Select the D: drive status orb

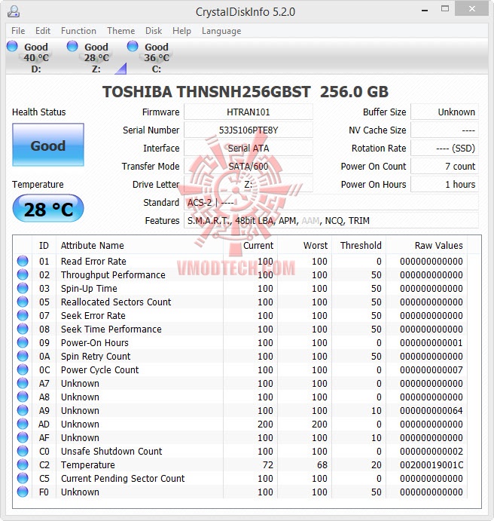pos(12,46)
